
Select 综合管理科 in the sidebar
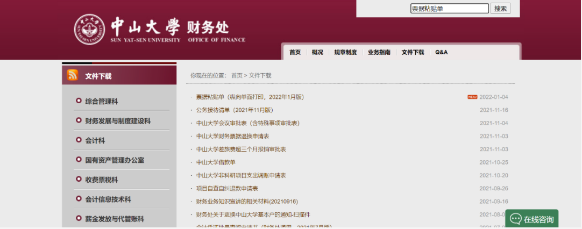point(101,101)
